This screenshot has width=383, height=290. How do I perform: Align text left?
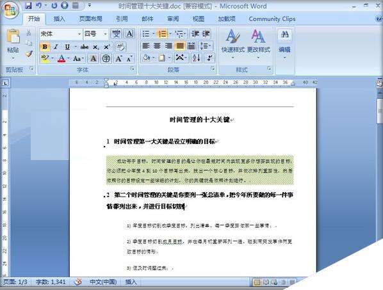click(x=146, y=45)
